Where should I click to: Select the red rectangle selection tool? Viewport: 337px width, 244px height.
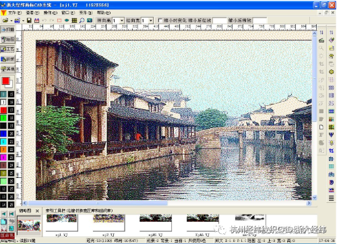click(59, 20)
